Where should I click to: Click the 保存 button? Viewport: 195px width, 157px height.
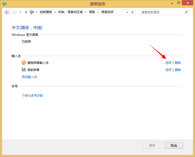[x=152, y=145]
